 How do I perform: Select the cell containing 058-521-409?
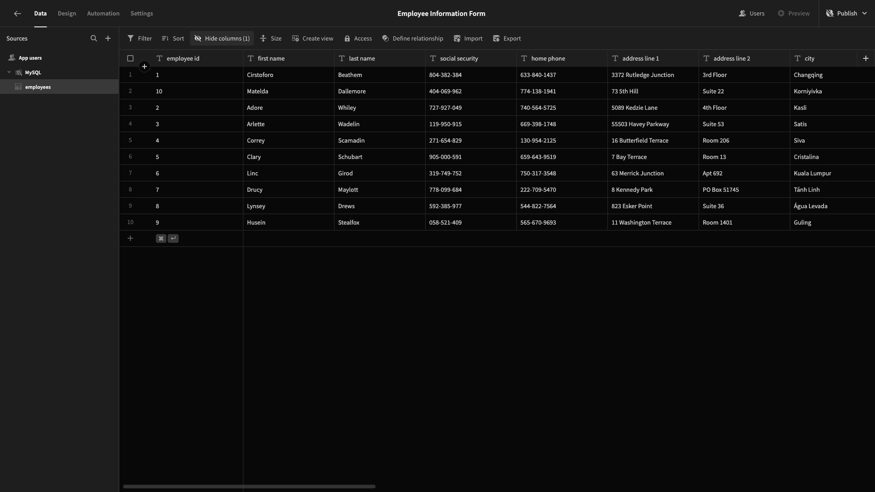[471, 222]
